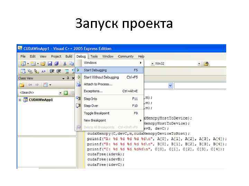Image resolution: width=249 pixels, height=186 pixels.
Task: Click the Display Object Member List icon
Action: point(23,71)
